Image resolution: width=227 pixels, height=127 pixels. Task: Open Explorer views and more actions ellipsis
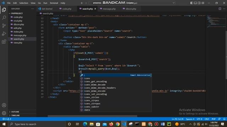(x=33, y=9)
